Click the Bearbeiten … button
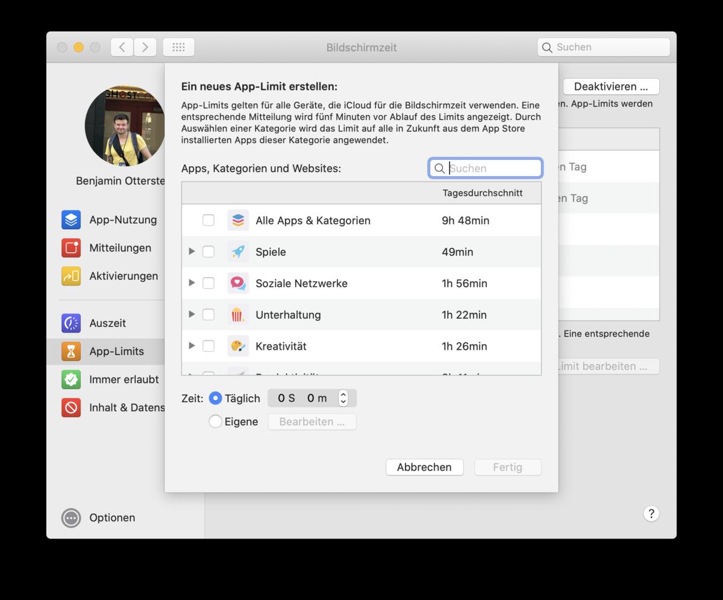This screenshot has width=723, height=600. pos(312,422)
